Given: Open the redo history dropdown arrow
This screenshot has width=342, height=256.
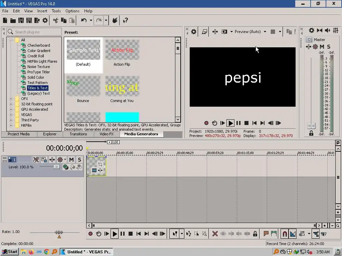Looking at the screenshot, I should 106,20.
